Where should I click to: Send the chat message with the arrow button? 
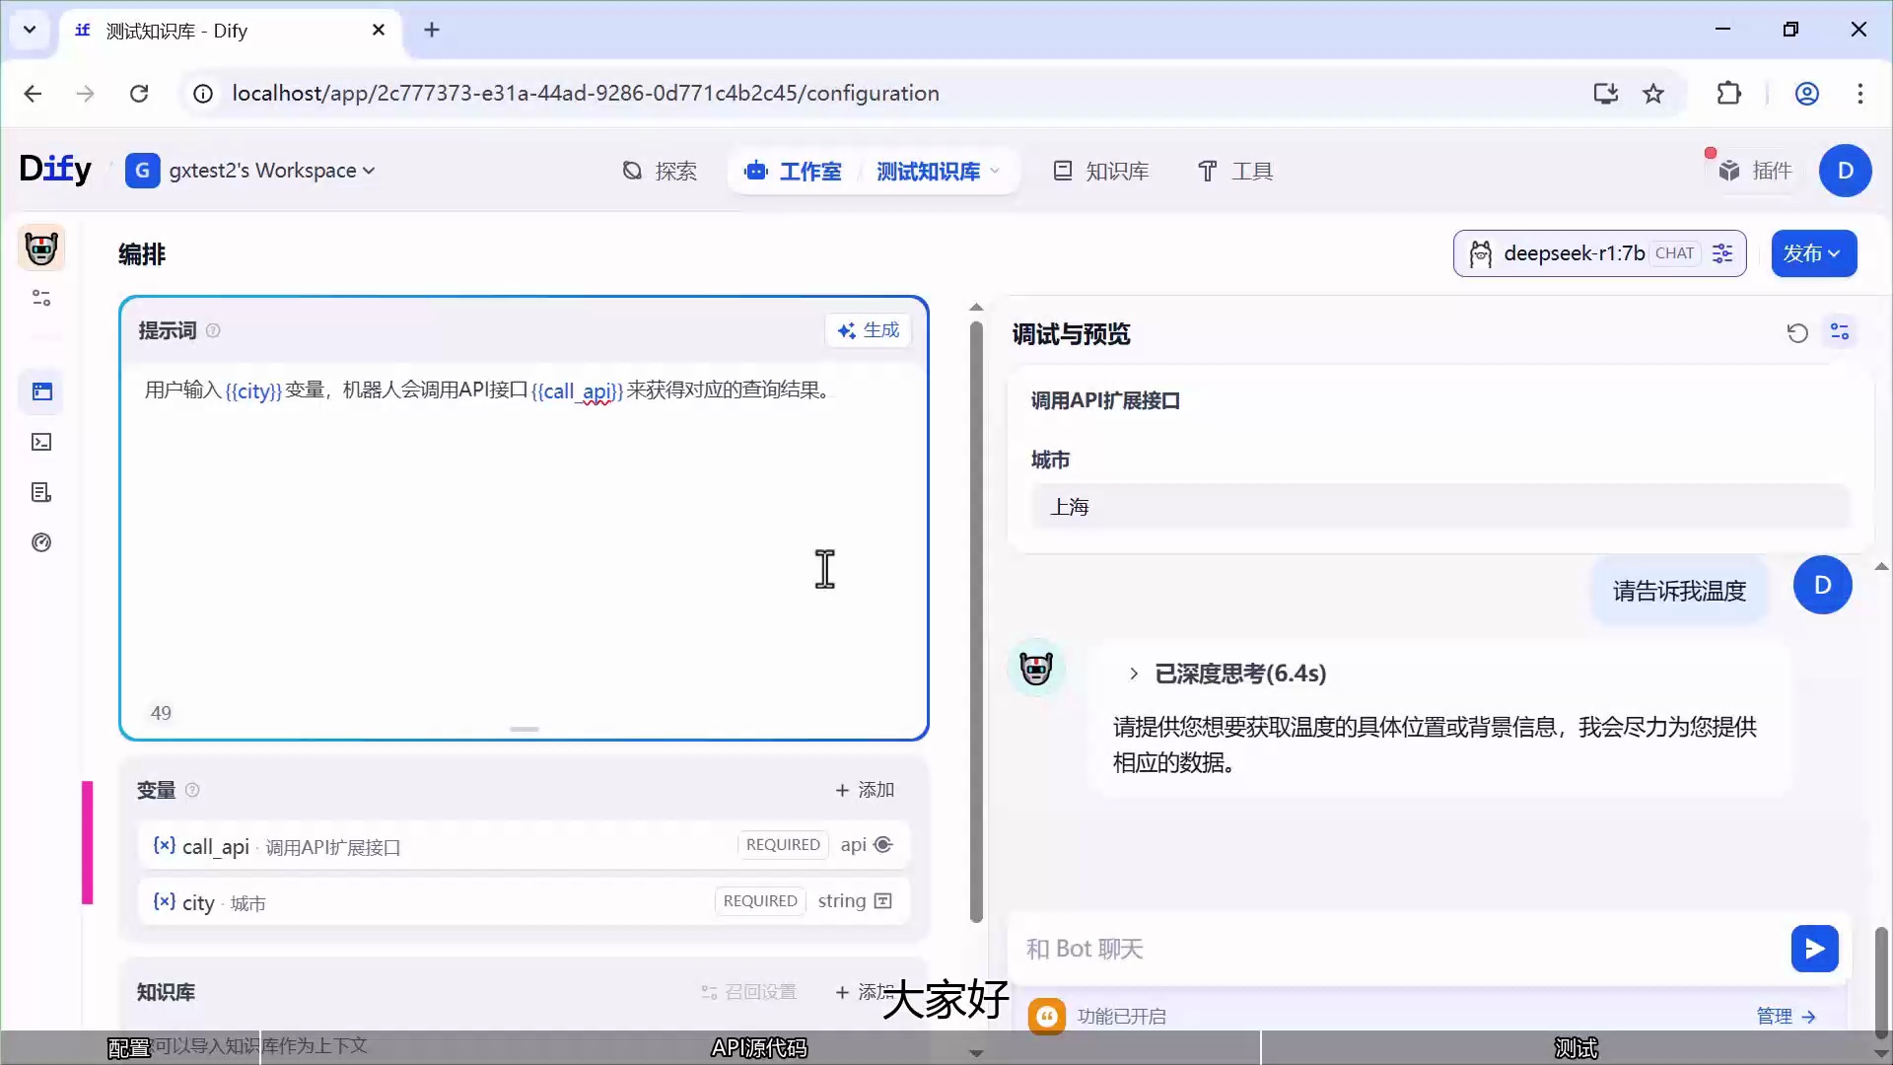click(1814, 949)
